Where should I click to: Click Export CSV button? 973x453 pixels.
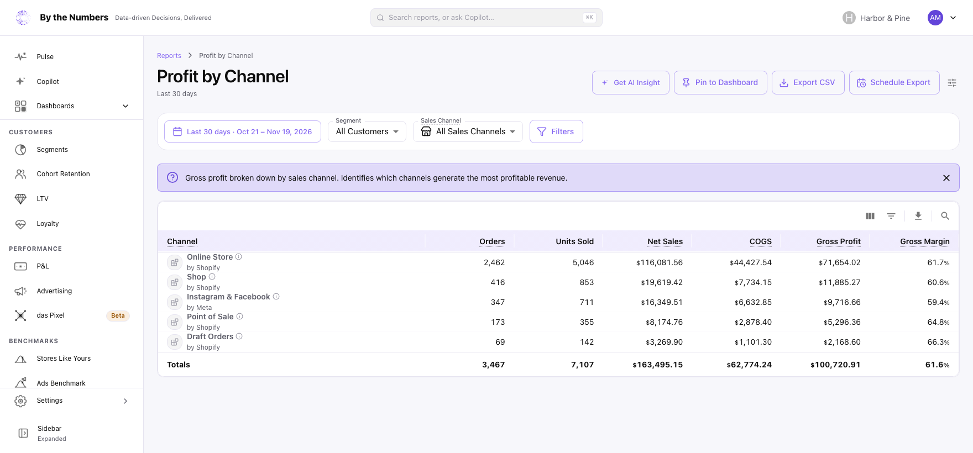click(x=808, y=82)
